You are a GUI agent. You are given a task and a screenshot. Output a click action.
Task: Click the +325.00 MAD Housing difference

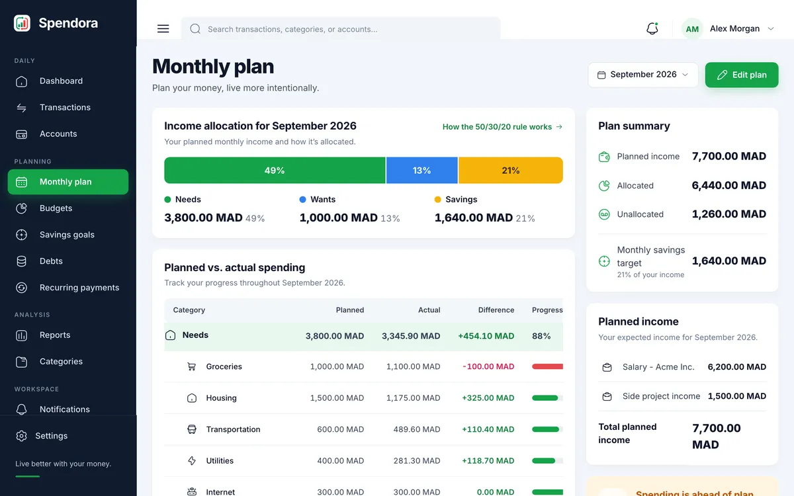click(488, 398)
